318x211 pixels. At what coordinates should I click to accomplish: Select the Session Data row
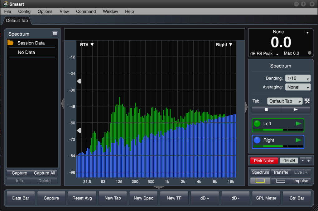(32, 43)
